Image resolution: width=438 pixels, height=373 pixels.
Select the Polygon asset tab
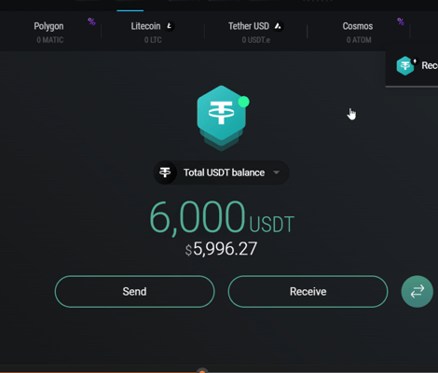tap(49, 32)
